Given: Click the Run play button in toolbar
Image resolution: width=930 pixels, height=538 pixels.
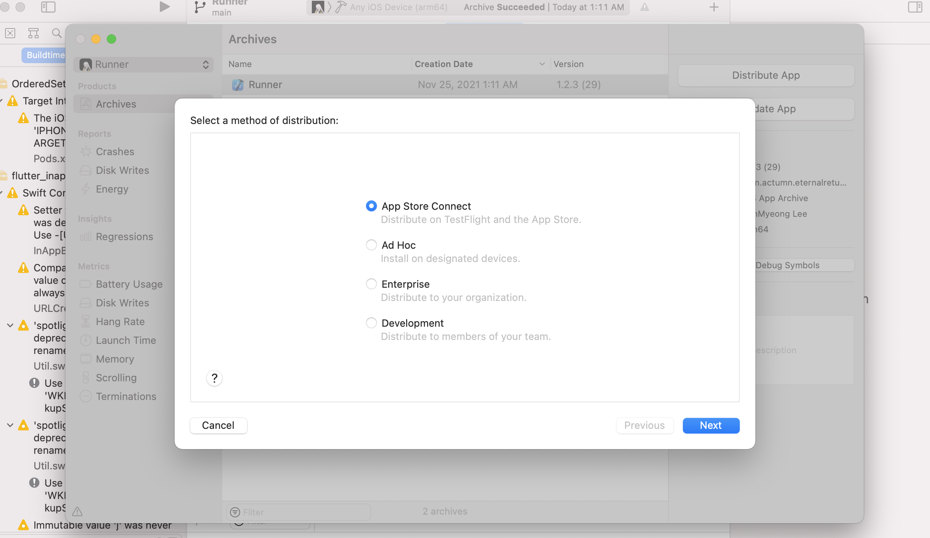Looking at the screenshot, I should (x=164, y=7).
